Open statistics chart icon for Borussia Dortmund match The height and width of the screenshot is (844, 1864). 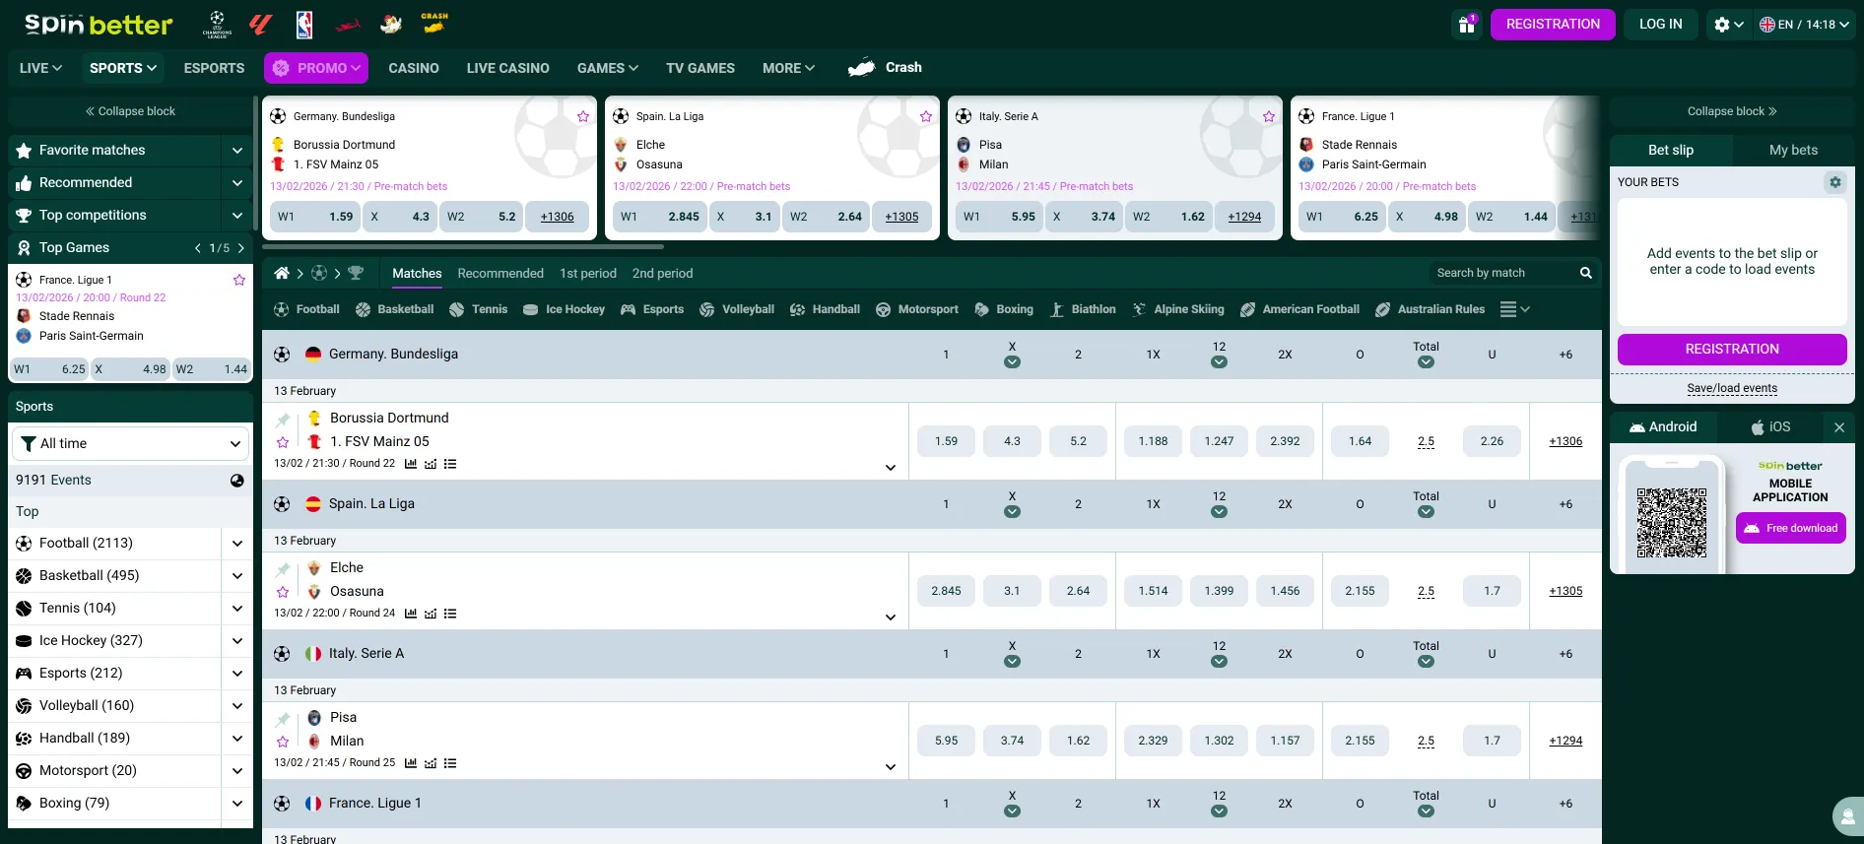[x=411, y=464]
